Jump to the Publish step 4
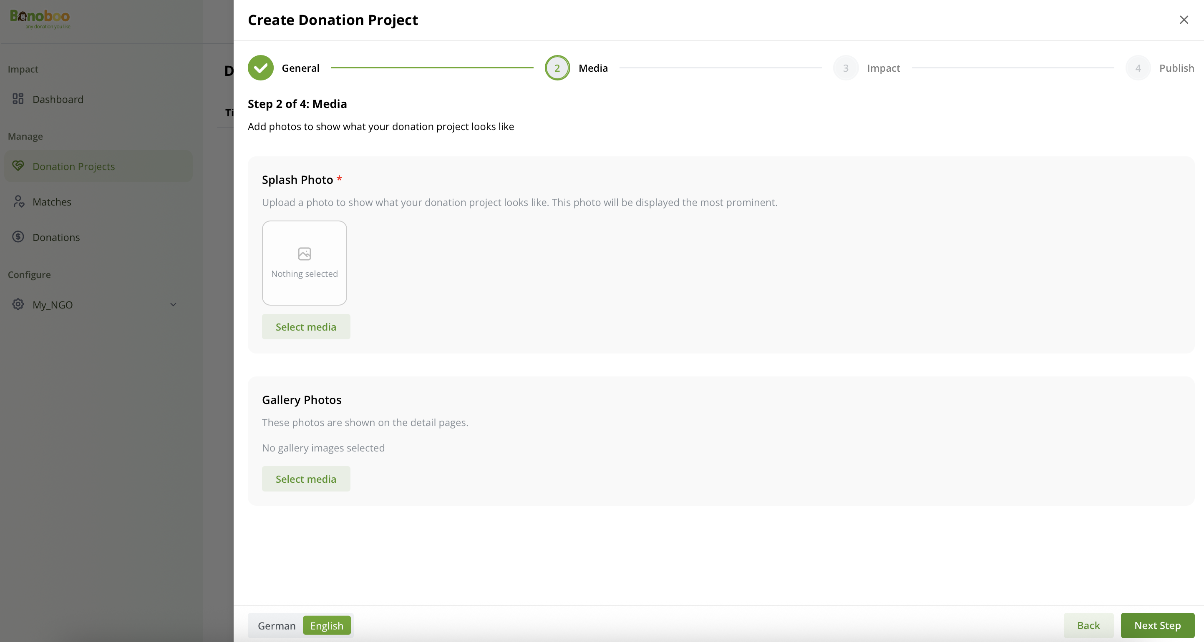The width and height of the screenshot is (1204, 642). (x=1138, y=68)
